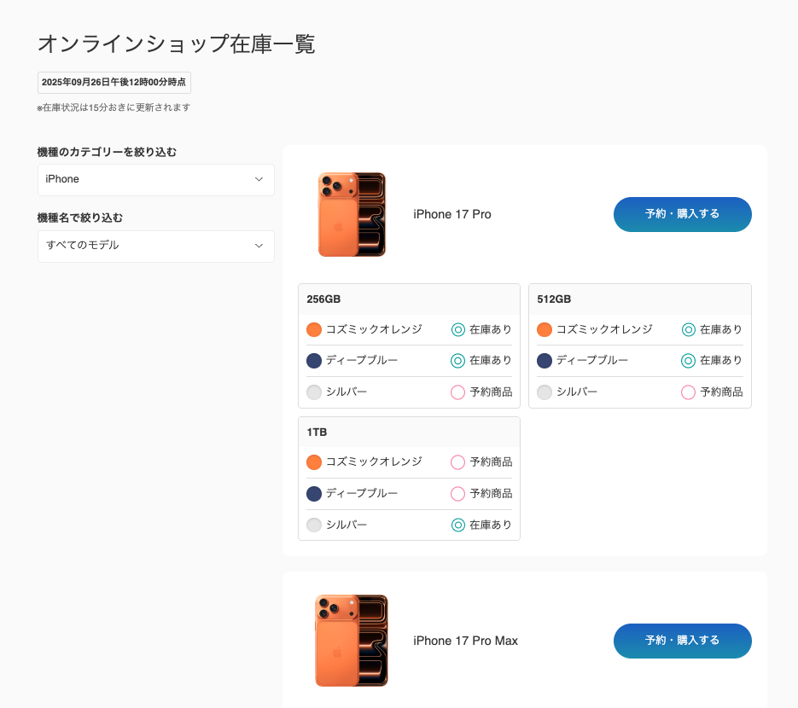
Task: Click the label 機種名で絞り込む
Action: pyautogui.click(x=80, y=218)
